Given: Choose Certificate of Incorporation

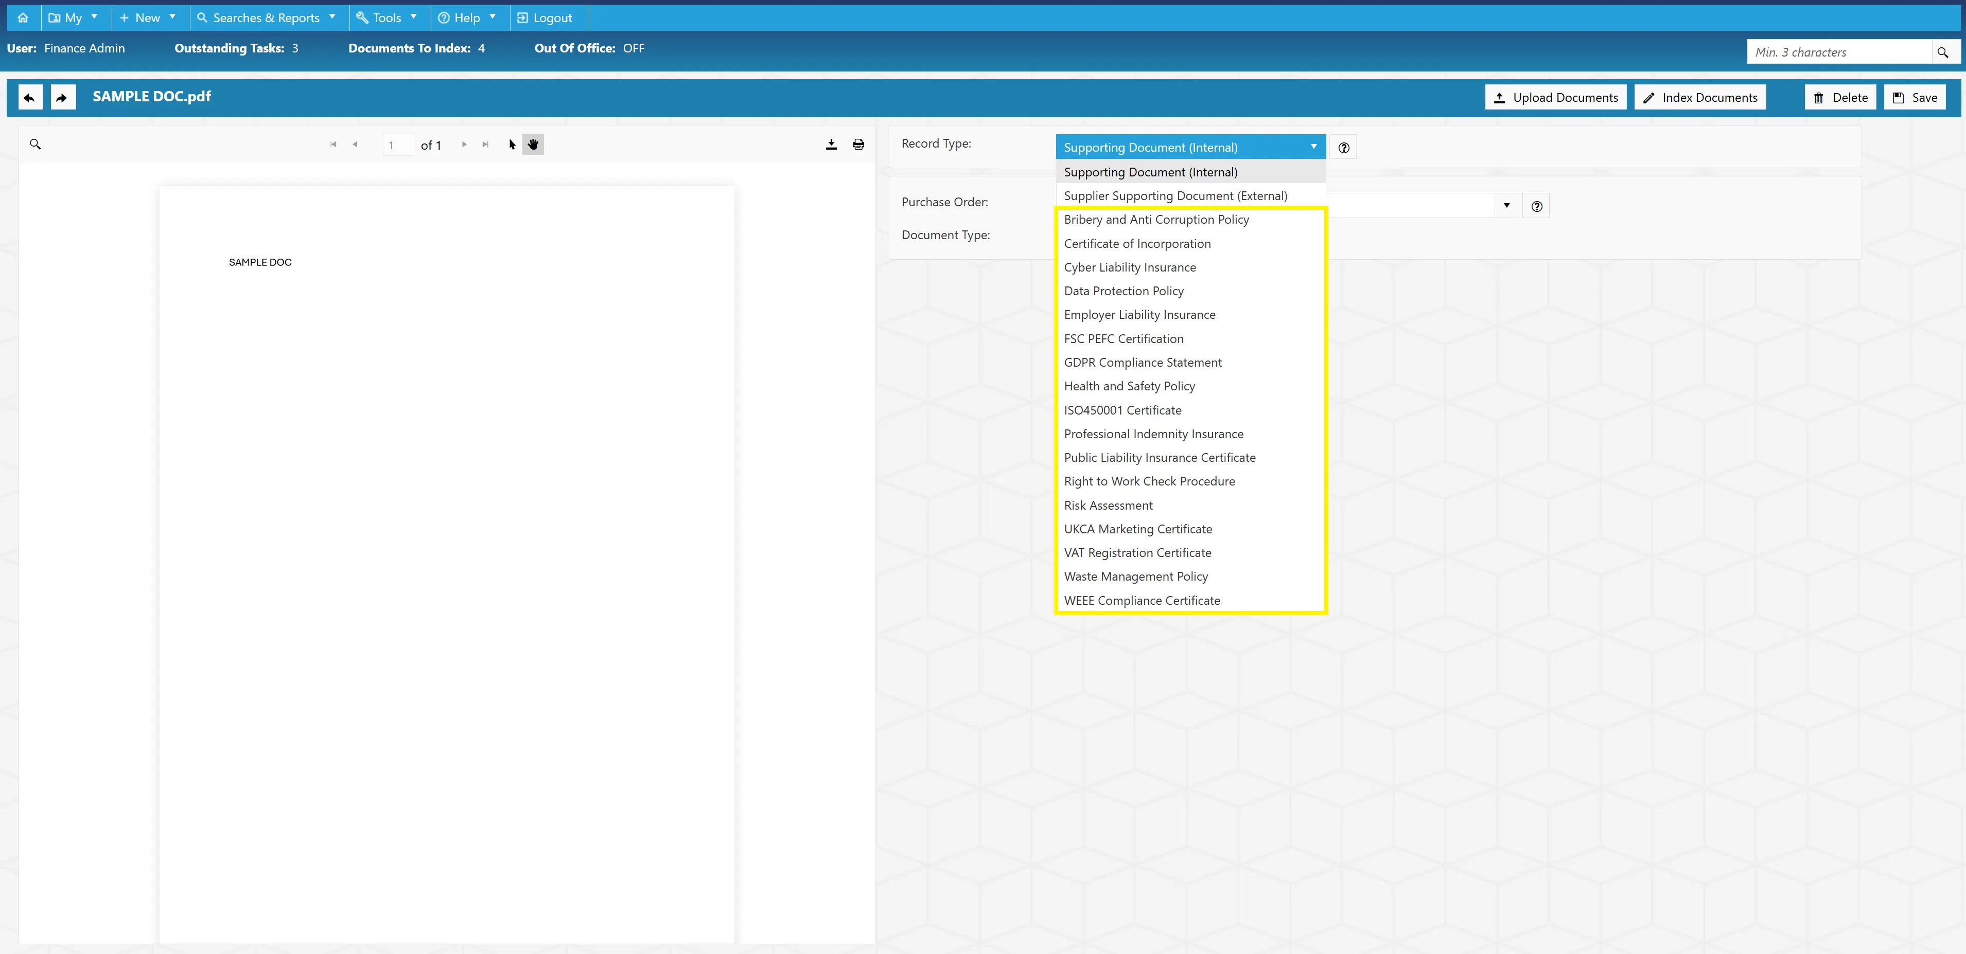Looking at the screenshot, I should [x=1190, y=243].
